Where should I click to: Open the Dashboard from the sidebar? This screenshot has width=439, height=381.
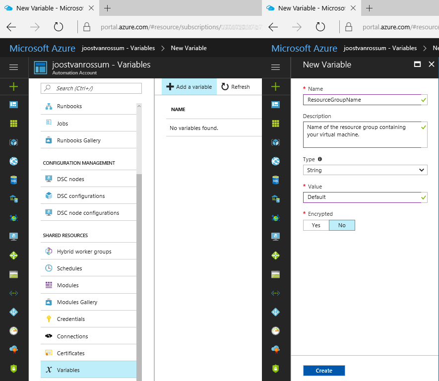click(x=13, y=104)
